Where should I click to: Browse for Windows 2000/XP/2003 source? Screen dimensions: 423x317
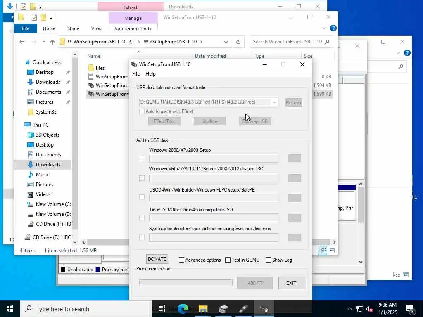coord(295,158)
